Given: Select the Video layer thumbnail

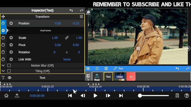Looking at the screenshot, I should click(x=120, y=77).
